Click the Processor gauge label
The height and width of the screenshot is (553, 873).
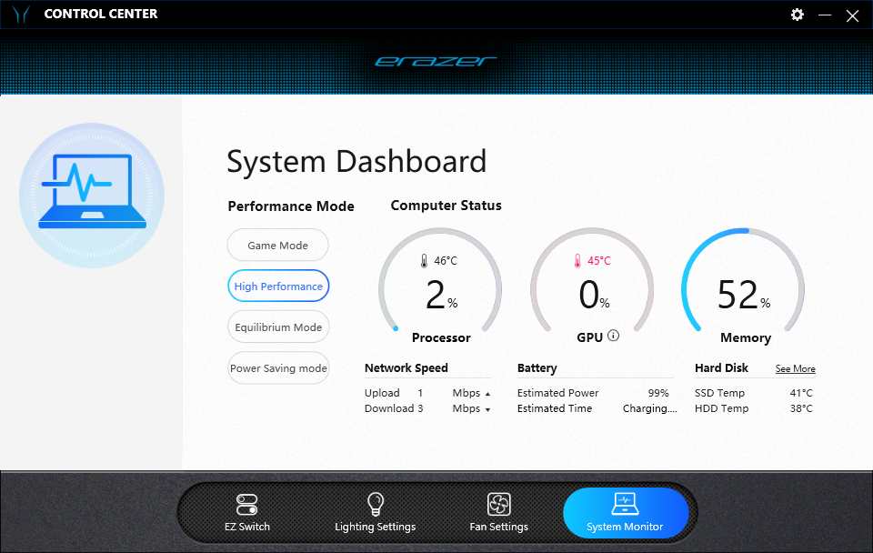pos(441,337)
